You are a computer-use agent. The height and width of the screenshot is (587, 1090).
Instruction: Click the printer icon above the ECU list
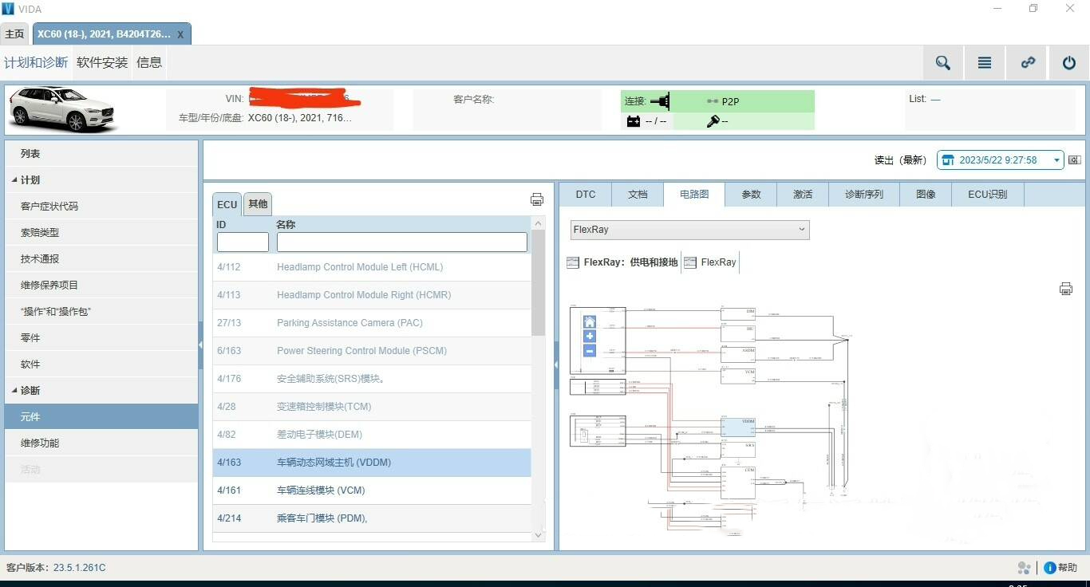point(537,199)
